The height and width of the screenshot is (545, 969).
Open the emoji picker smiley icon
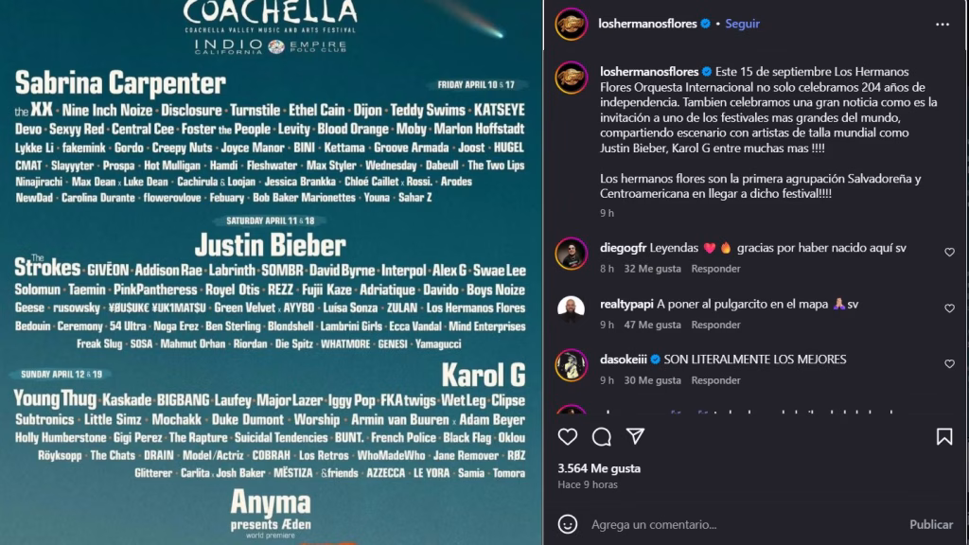pos(568,524)
